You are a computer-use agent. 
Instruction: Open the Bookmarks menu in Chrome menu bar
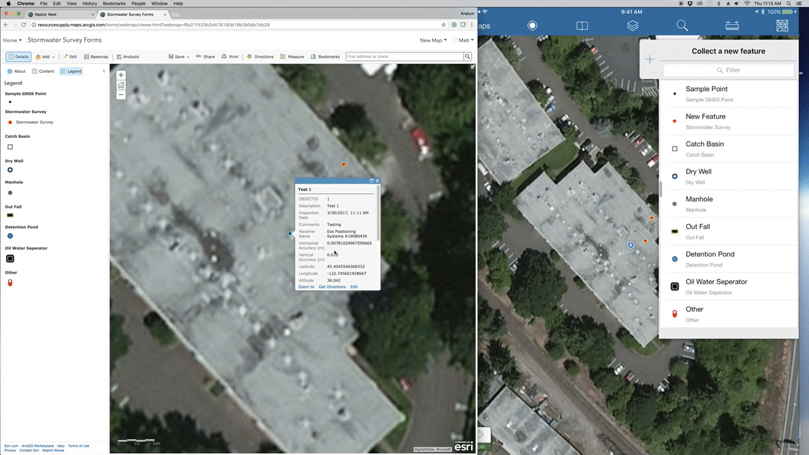click(115, 3)
